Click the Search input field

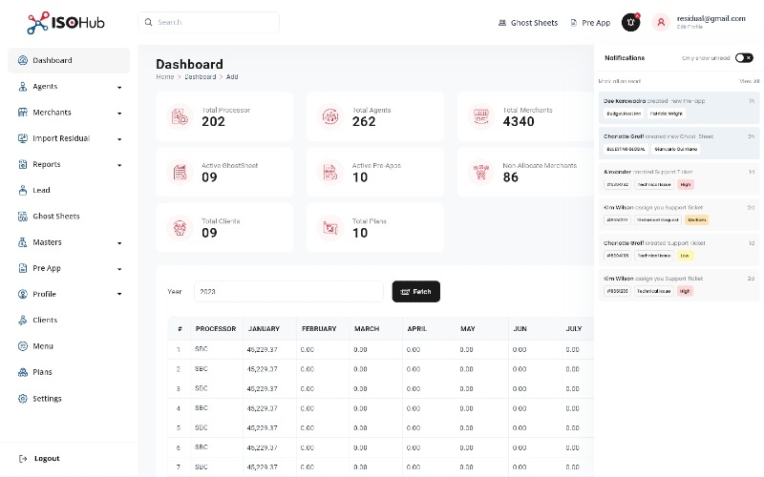(208, 22)
